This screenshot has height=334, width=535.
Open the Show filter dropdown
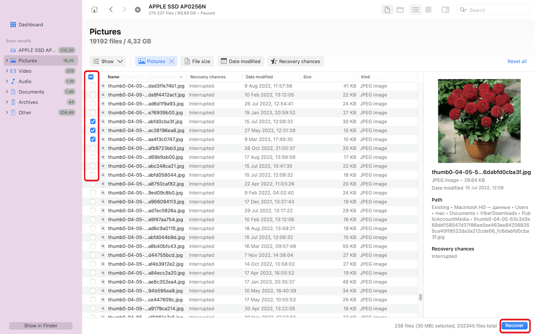(108, 61)
